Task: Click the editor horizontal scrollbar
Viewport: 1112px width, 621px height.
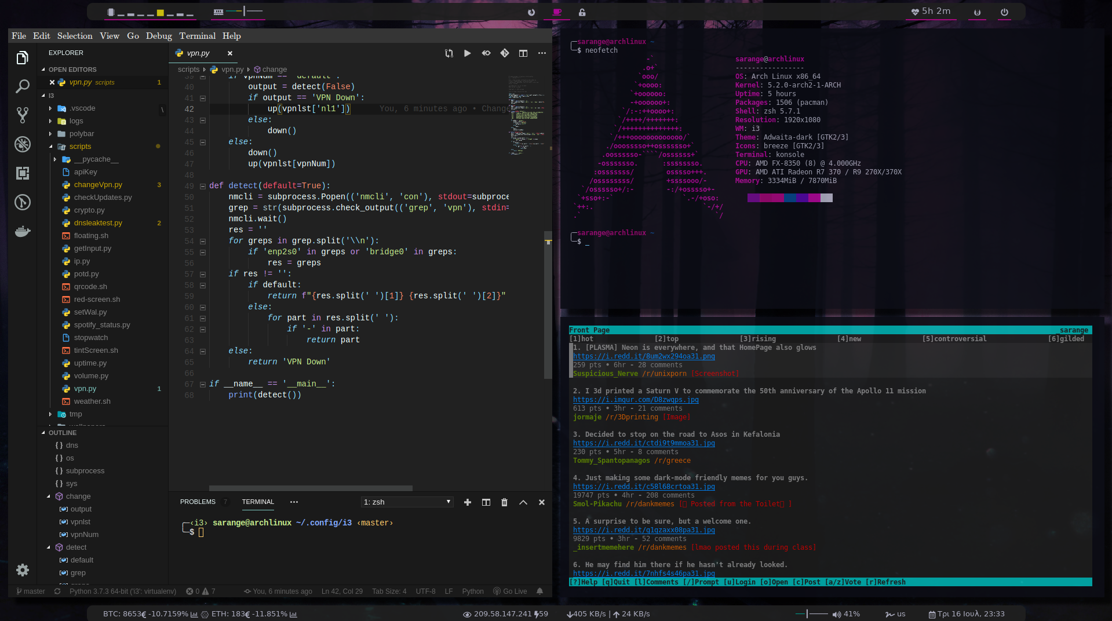Action: [x=311, y=488]
